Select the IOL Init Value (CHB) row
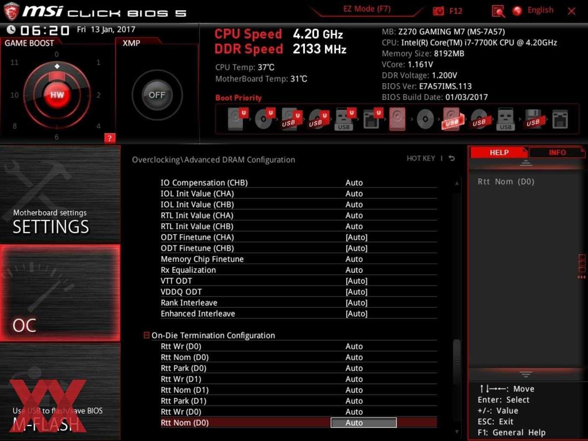 point(298,204)
